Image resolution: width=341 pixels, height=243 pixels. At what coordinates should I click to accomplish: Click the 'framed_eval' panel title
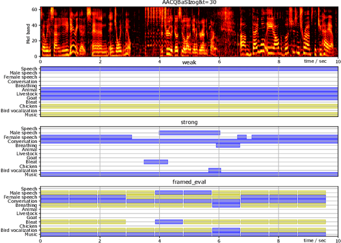189,182
